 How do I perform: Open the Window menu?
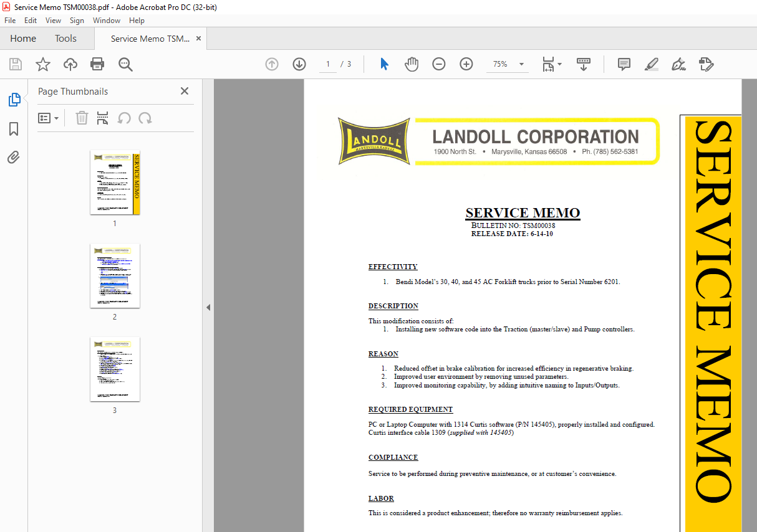coord(107,21)
